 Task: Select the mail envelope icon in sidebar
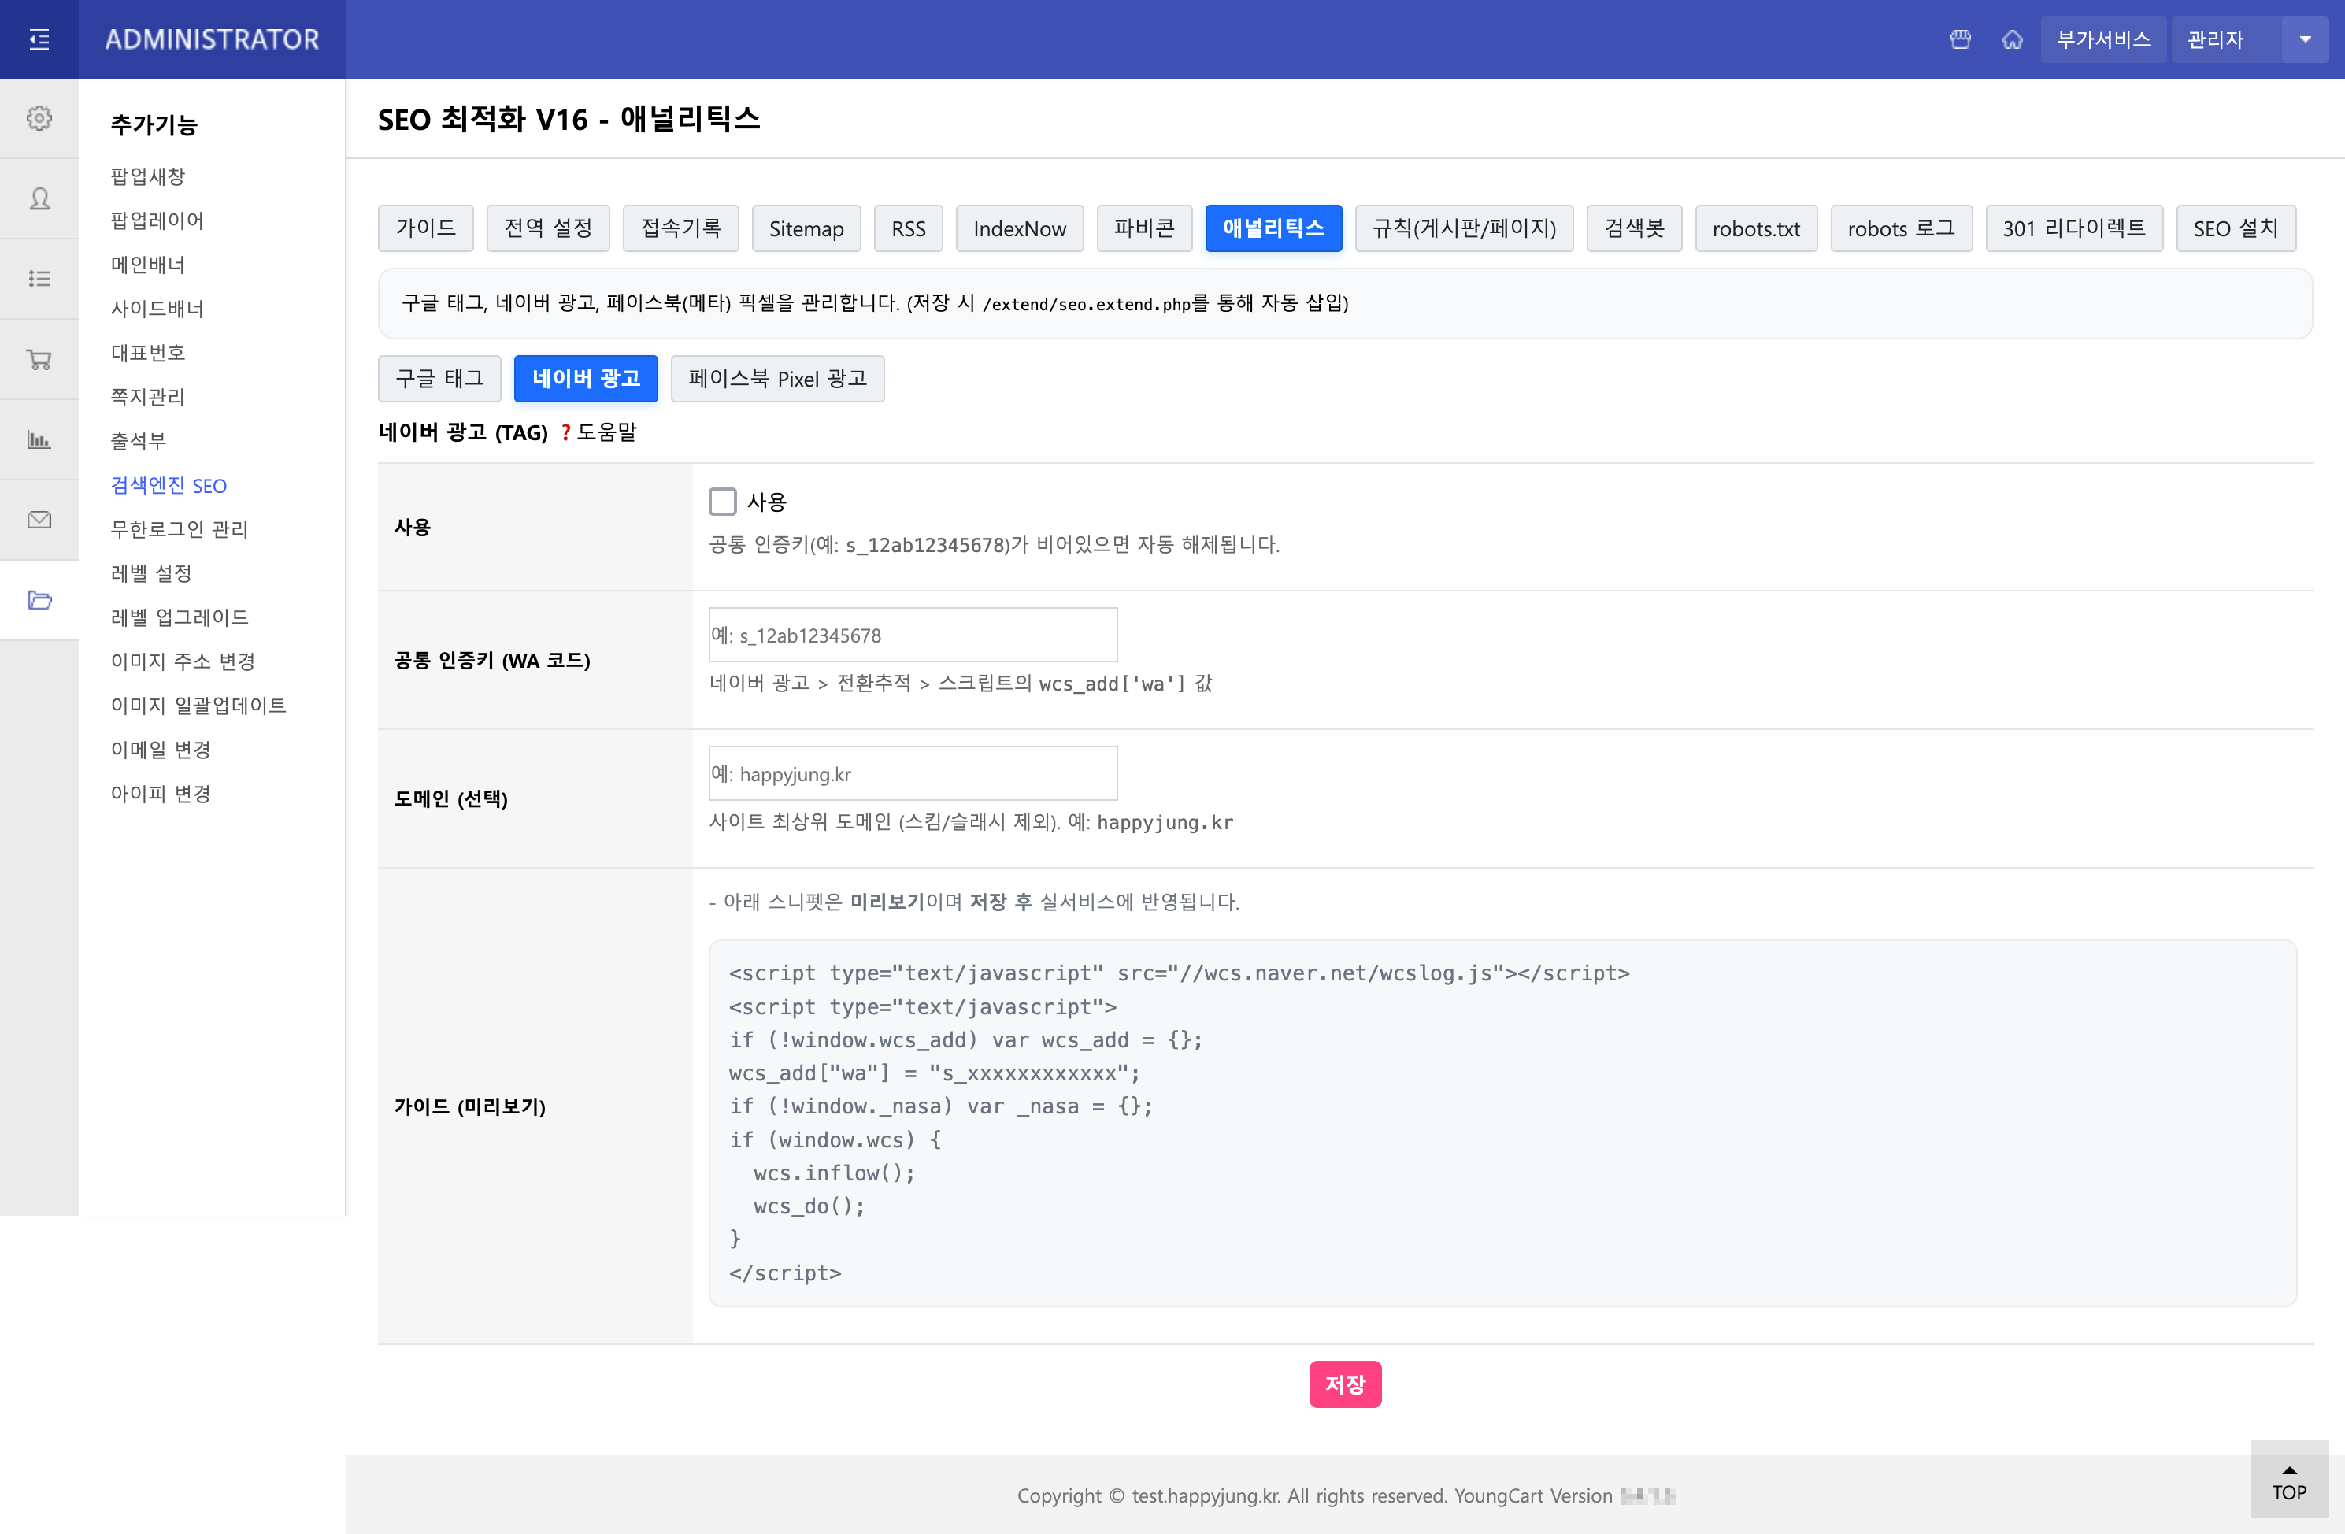pos(39,519)
